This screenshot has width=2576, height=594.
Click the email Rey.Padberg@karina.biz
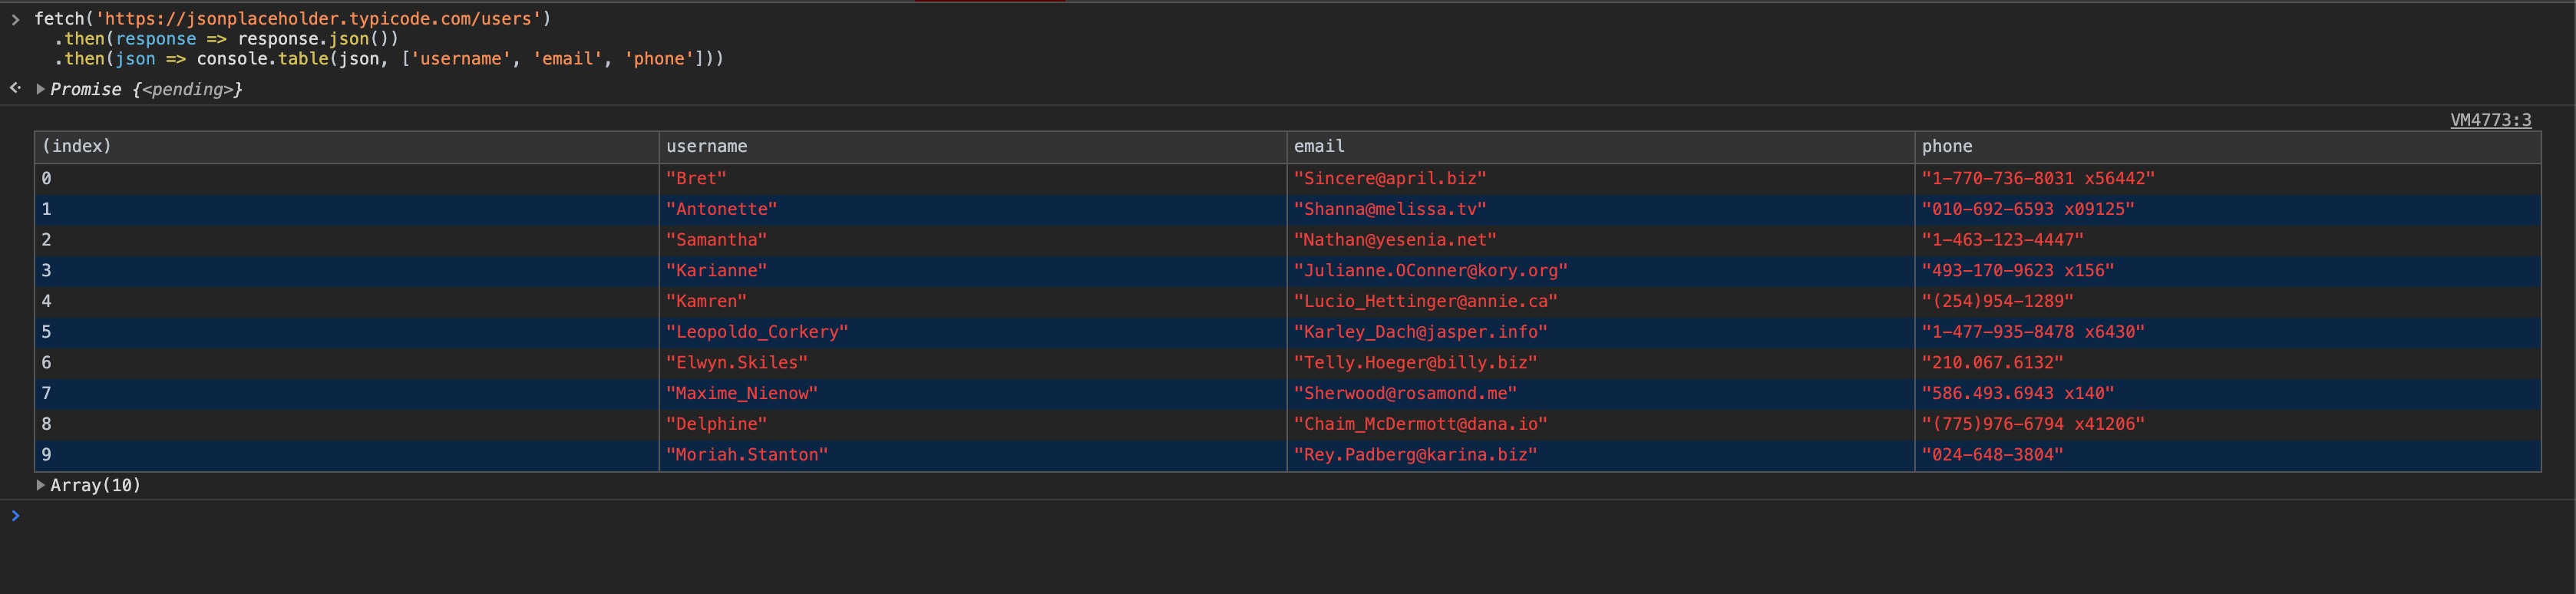pos(1416,455)
